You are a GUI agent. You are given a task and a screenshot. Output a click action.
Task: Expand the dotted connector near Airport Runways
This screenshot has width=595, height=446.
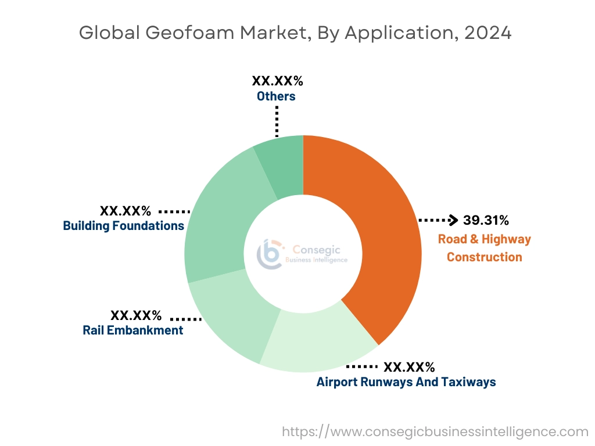tap(360, 367)
